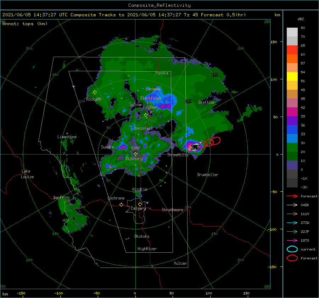Select the magenta 18TS track arrow
This screenshot has width=319, height=298.
pos(292,241)
